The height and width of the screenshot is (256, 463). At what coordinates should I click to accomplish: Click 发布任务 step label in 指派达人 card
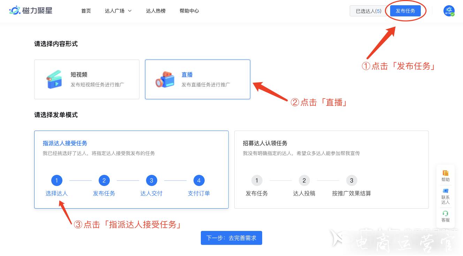pyautogui.click(x=104, y=193)
